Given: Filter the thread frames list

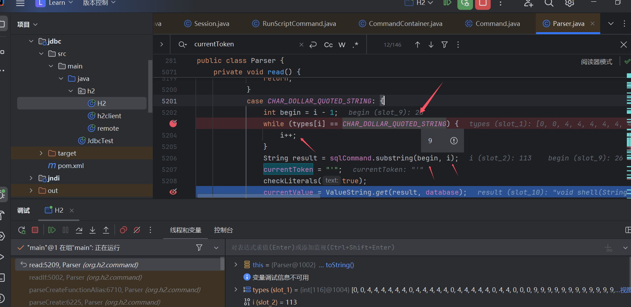Looking at the screenshot, I should [x=199, y=248].
